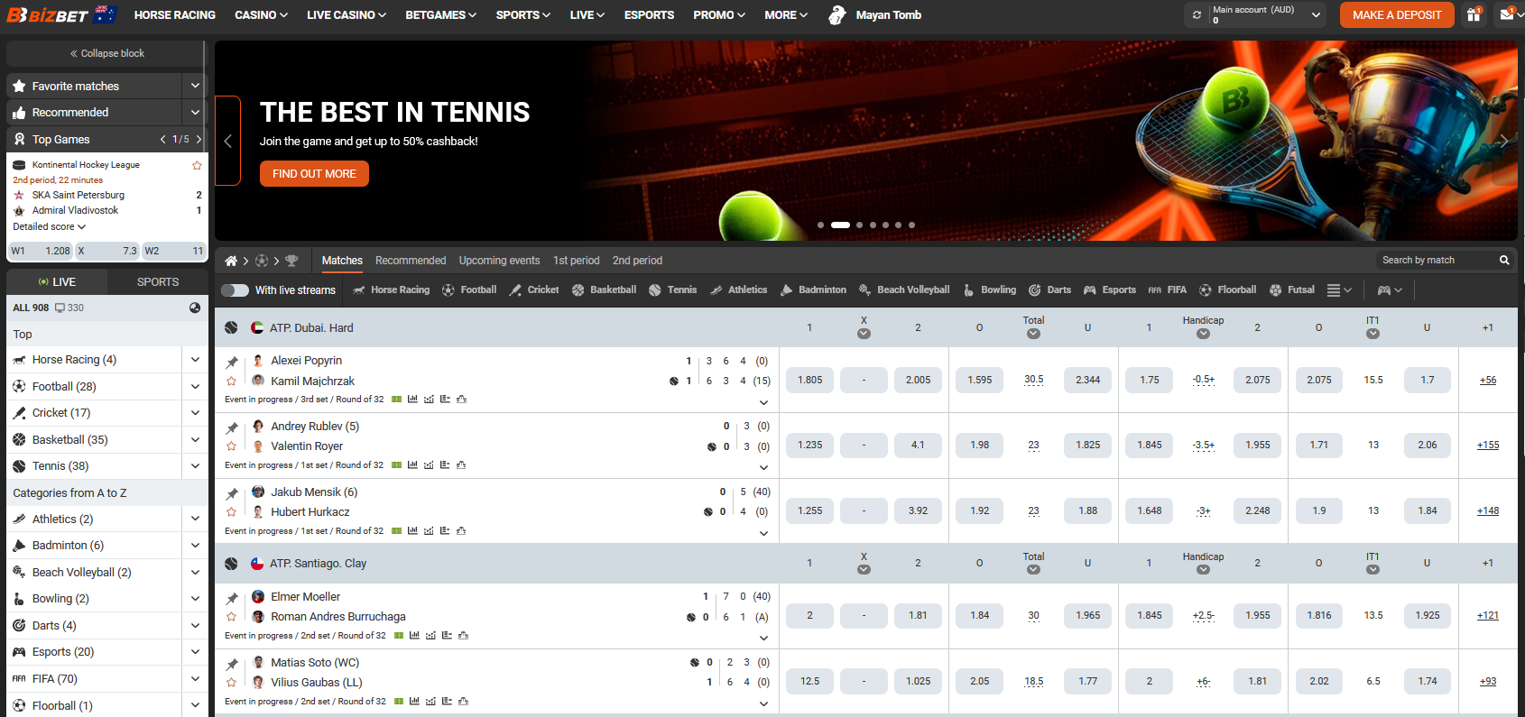This screenshot has height=717, width=1525.
Task: Favorite the Soto vs Gaubas match
Action: pyautogui.click(x=232, y=683)
